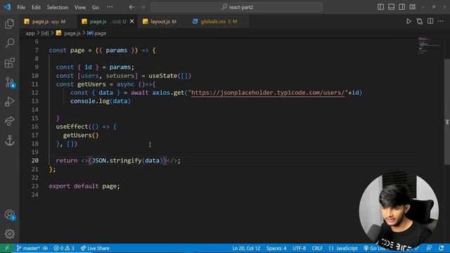Viewport: 450px width, 253px height.
Task: Split the editor to the right
Action: tap(430, 21)
